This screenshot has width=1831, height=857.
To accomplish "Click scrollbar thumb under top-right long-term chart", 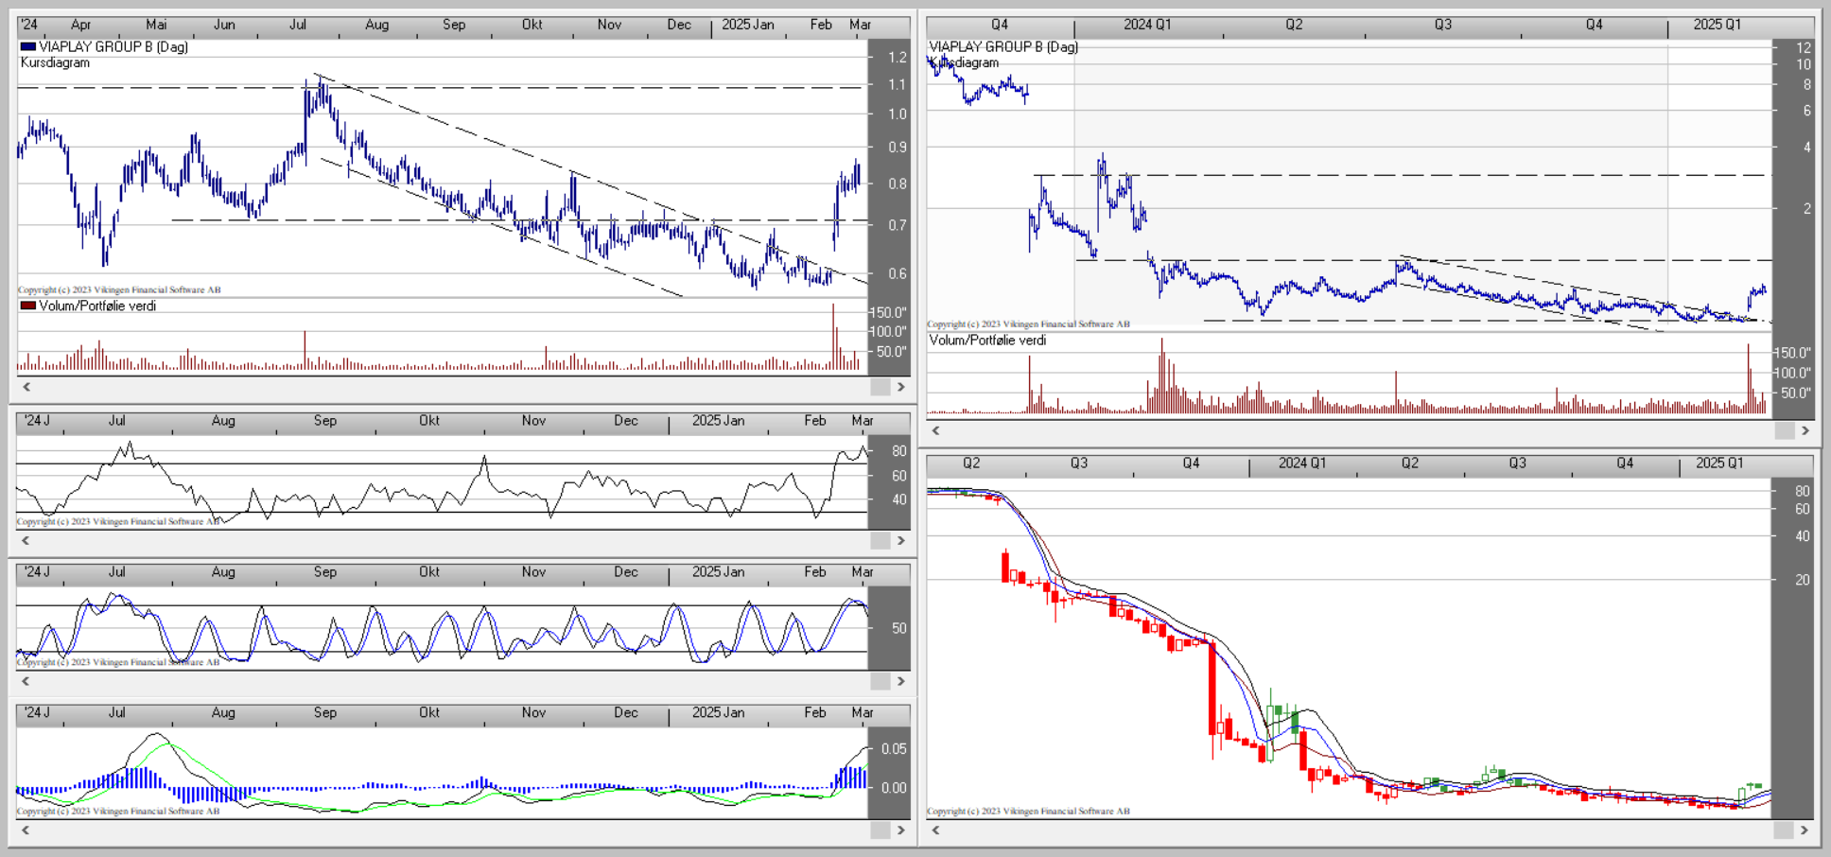I will [x=1784, y=430].
